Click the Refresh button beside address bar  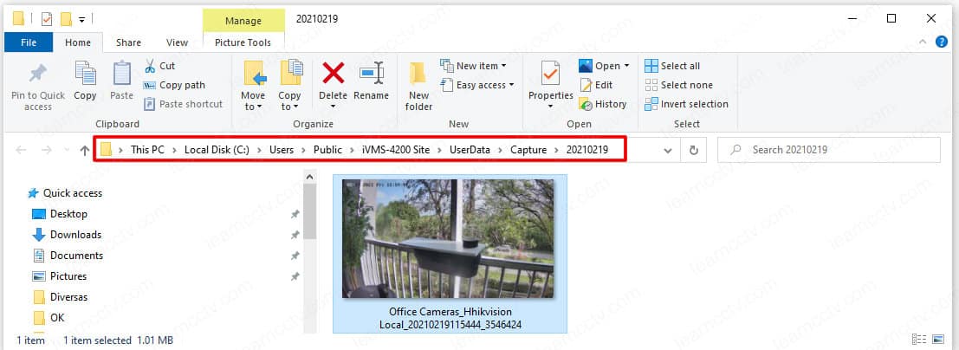coord(692,150)
